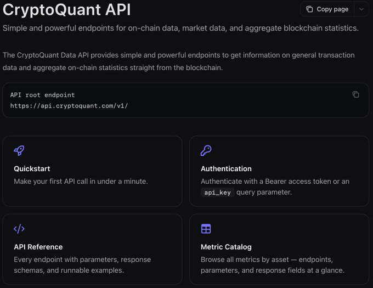Copy the API root endpoint code block

click(355, 94)
